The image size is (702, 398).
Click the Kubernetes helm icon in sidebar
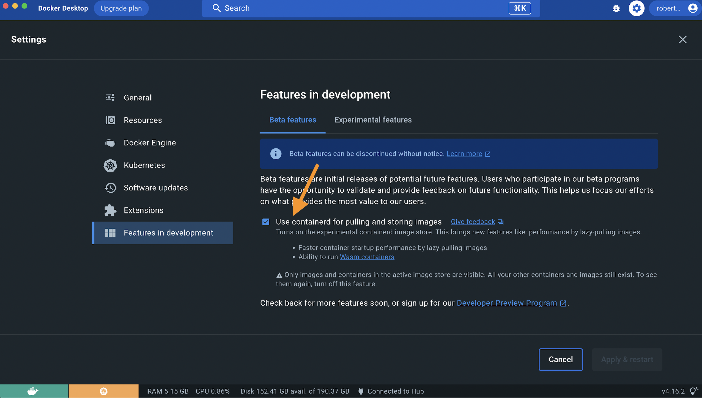tap(110, 165)
